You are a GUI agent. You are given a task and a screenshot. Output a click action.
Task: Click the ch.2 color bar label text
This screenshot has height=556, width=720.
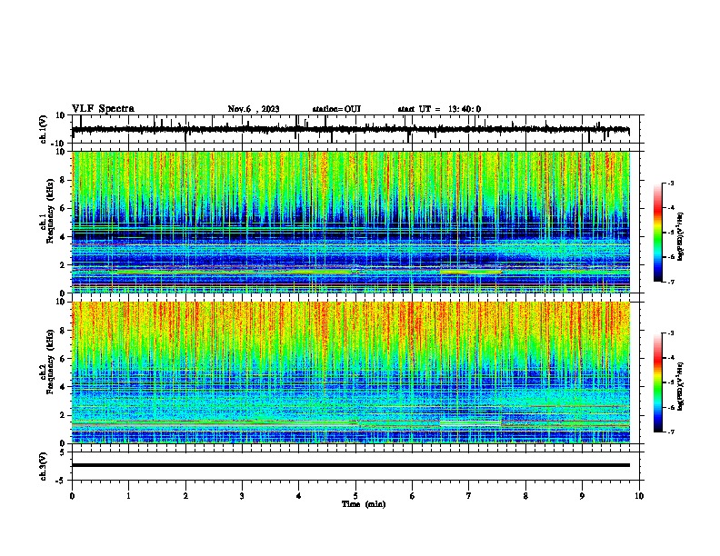coord(681,387)
